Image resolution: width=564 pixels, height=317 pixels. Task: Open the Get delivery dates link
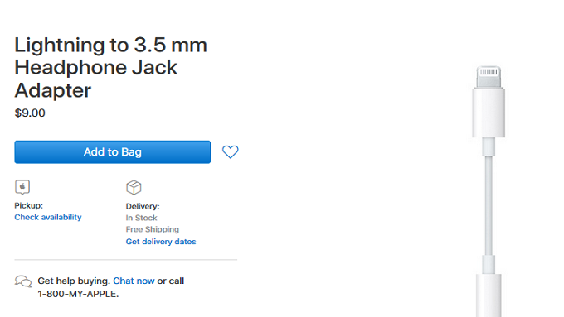coord(161,242)
